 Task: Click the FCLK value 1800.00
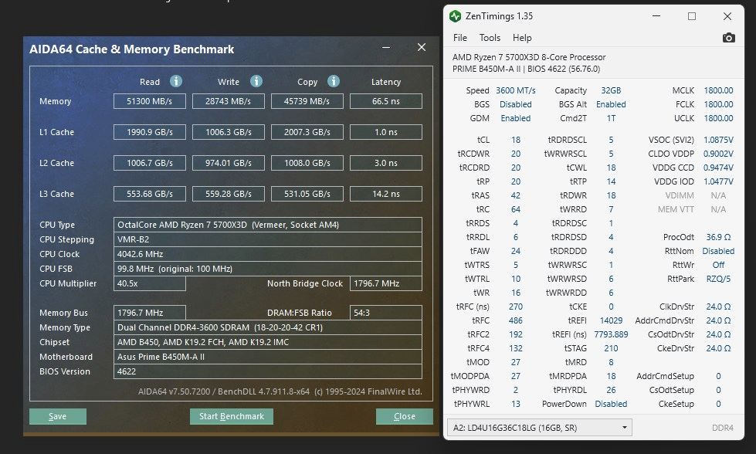tap(718, 104)
